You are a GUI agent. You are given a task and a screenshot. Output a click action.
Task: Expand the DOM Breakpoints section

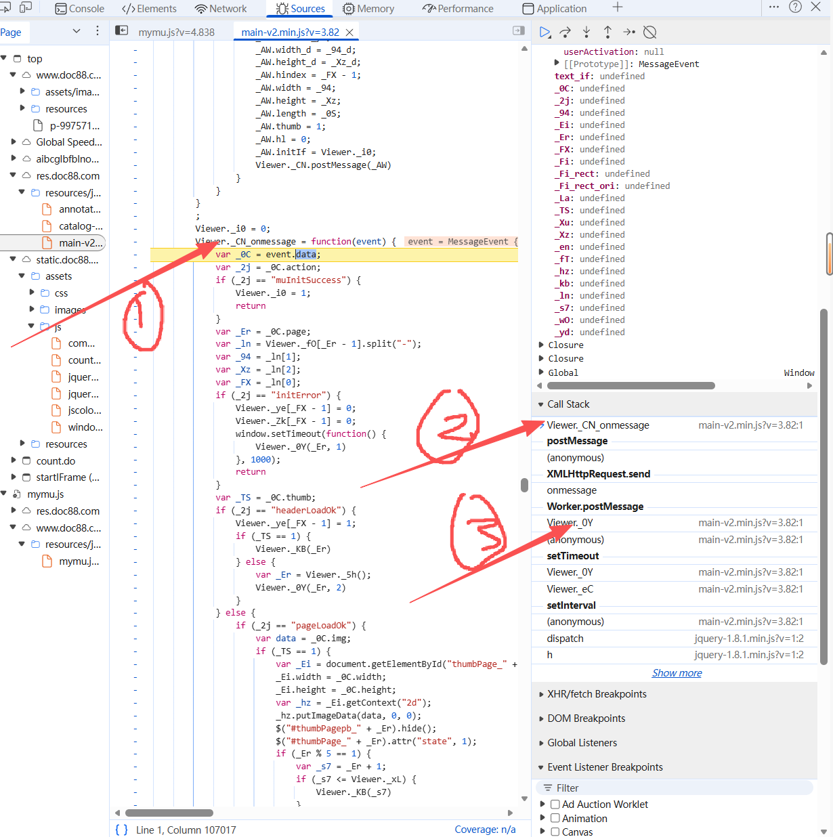586,718
